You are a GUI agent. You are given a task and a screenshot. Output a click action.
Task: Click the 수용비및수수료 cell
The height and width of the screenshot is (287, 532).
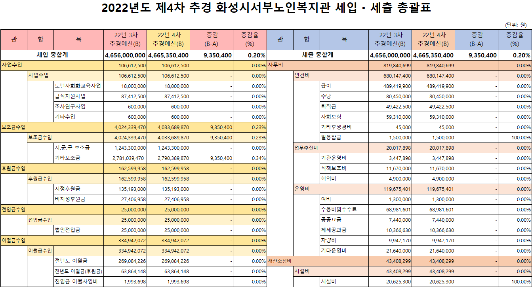(x=339, y=209)
